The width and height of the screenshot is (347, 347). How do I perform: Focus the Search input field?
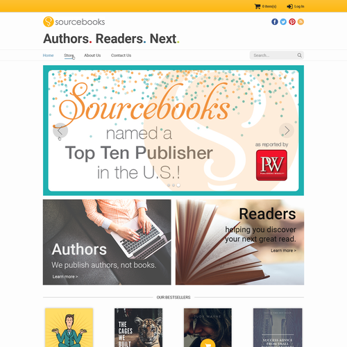[274, 56]
